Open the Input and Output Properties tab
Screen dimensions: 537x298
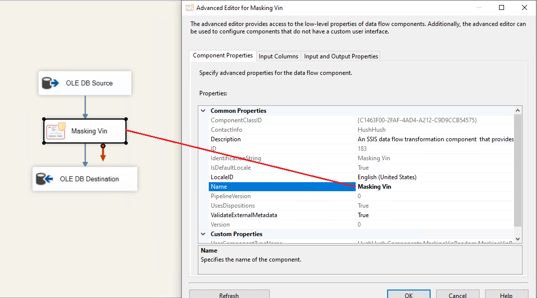click(341, 56)
